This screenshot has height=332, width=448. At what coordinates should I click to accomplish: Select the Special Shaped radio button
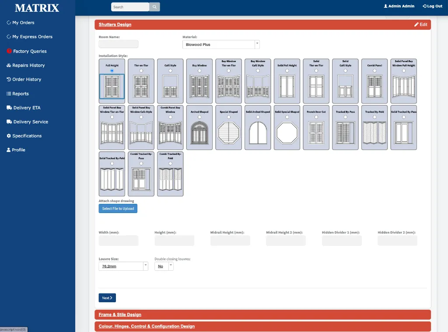tap(228, 117)
